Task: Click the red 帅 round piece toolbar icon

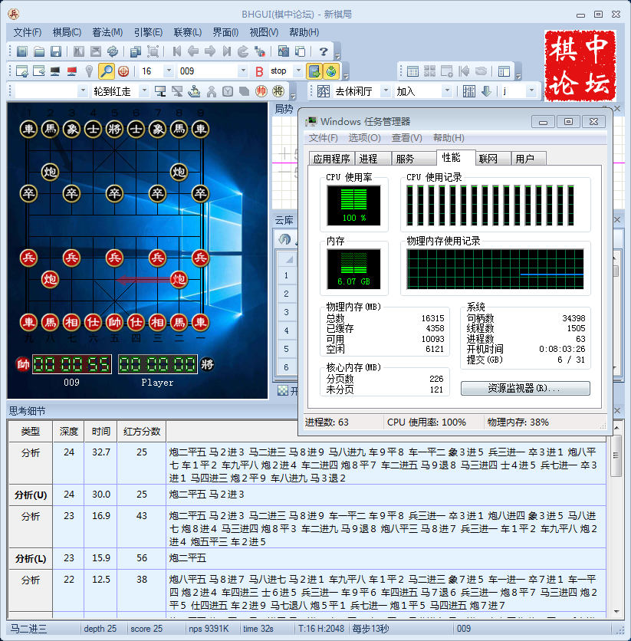Action: pos(261,90)
